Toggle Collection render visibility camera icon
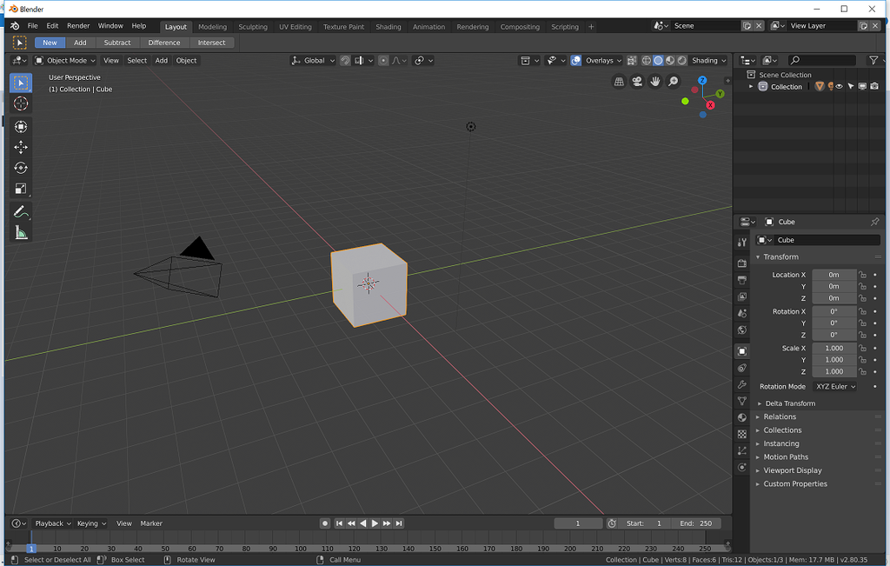Image resolution: width=890 pixels, height=566 pixels. tap(874, 86)
